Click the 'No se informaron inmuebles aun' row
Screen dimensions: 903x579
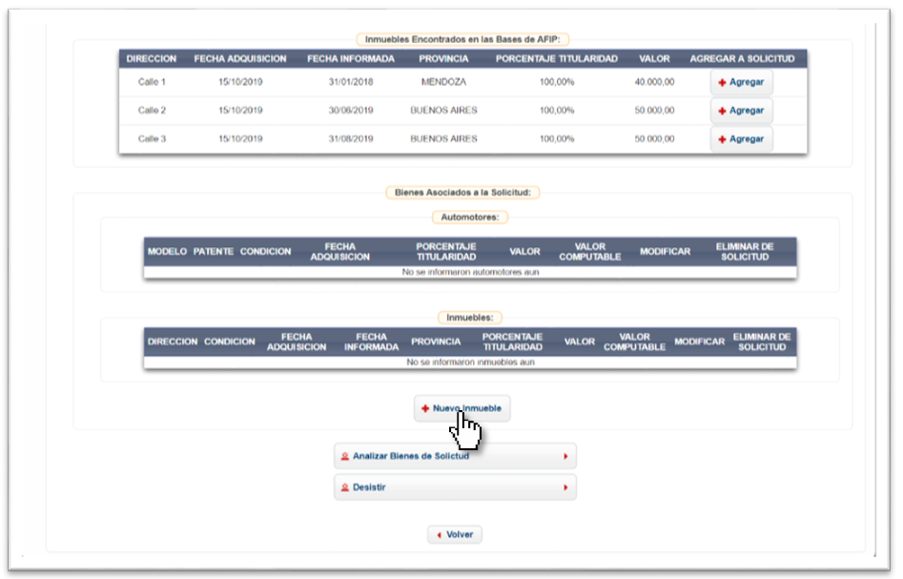tap(470, 362)
